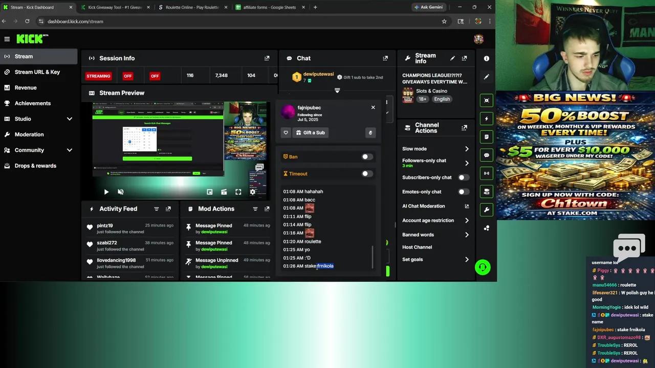Unmute the stream preview audio

[121, 192]
